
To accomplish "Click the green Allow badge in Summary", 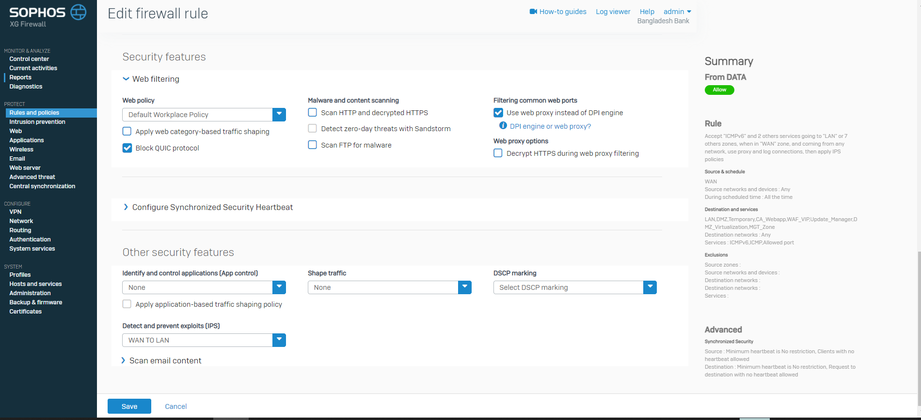I will pos(719,90).
